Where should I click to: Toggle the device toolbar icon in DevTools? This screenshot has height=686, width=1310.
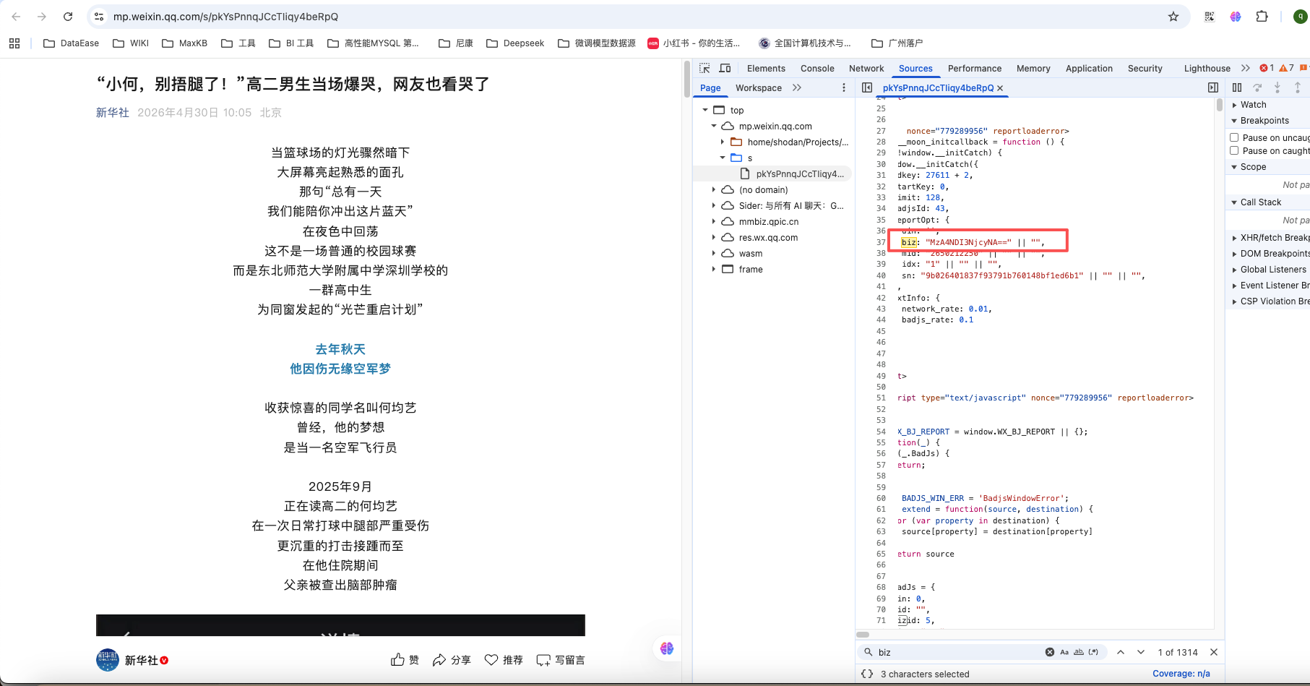coord(725,68)
